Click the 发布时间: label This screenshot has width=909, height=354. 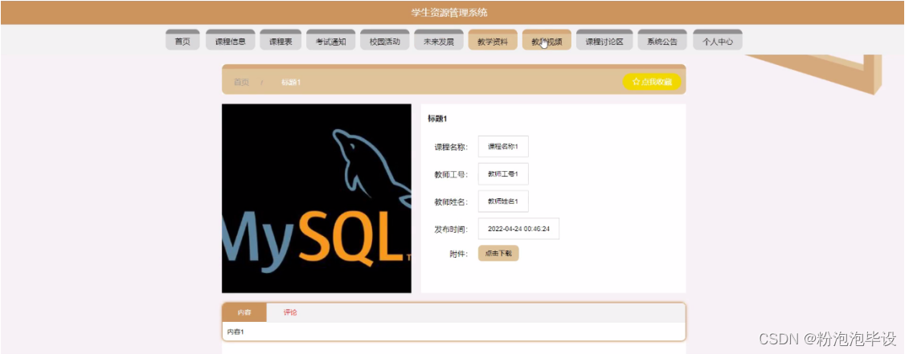pyautogui.click(x=451, y=230)
